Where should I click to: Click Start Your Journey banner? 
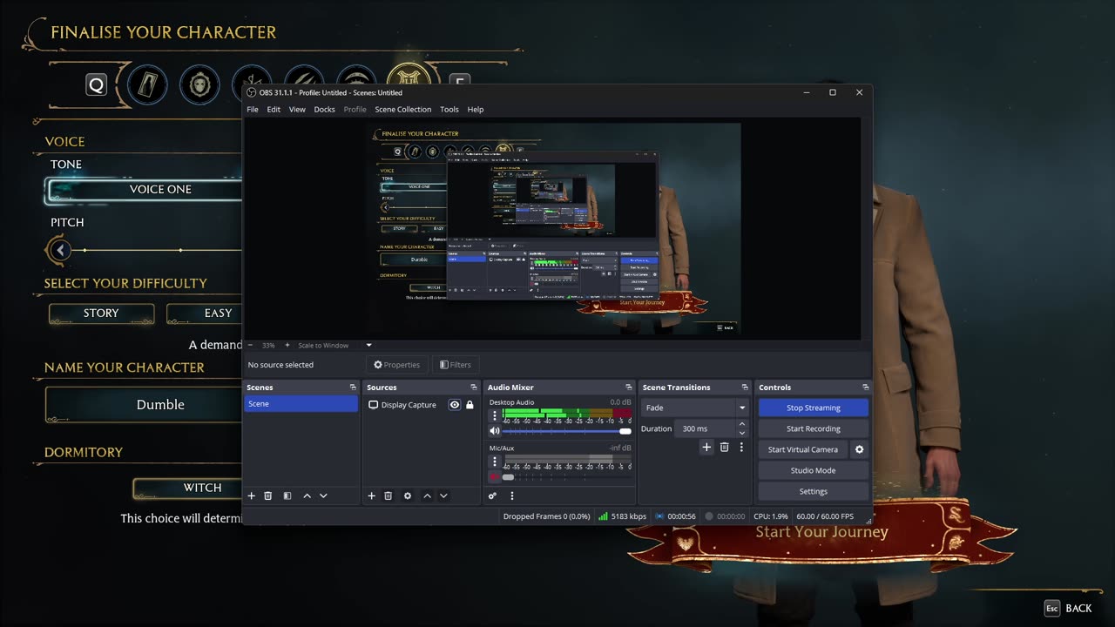click(821, 532)
